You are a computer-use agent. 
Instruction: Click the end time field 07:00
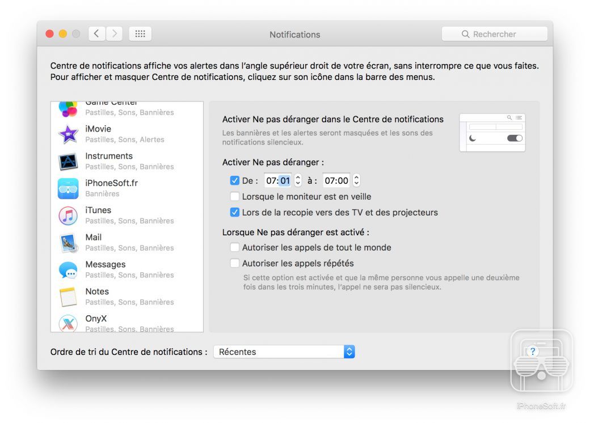[x=336, y=180]
